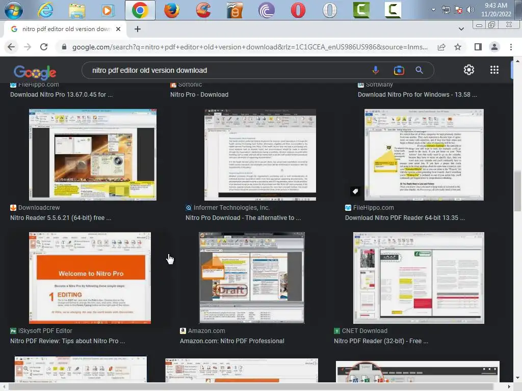Reload the Google search page
Screen dimensions: 522x391
coord(44,47)
